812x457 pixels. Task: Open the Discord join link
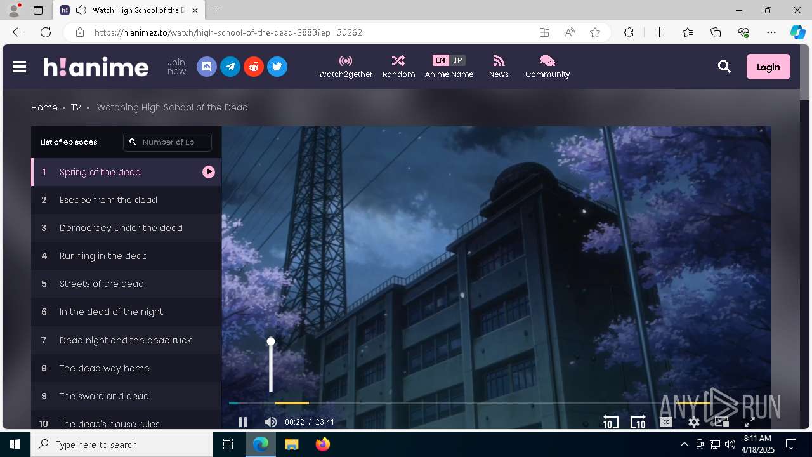tap(207, 67)
